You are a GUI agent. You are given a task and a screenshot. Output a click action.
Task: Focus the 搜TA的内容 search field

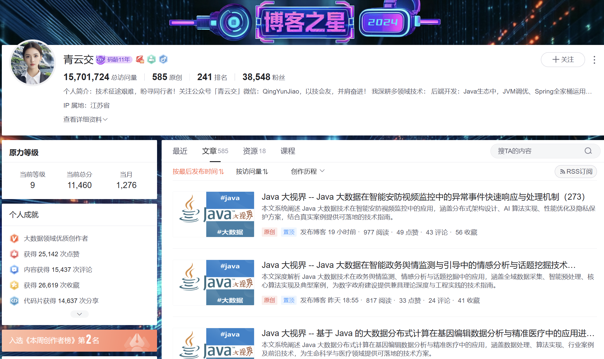pos(545,151)
